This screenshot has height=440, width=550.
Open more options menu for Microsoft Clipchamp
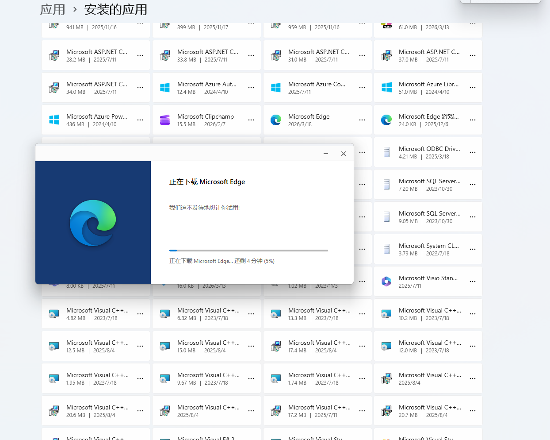251,120
